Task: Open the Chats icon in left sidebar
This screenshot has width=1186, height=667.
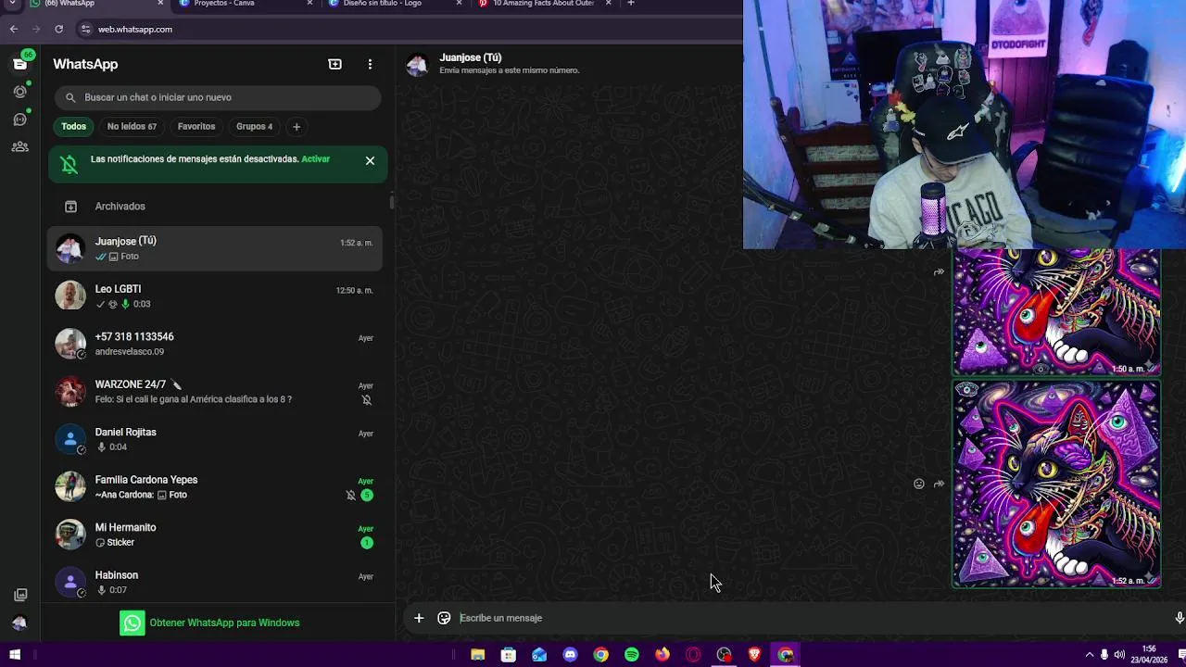Action: tap(19, 63)
